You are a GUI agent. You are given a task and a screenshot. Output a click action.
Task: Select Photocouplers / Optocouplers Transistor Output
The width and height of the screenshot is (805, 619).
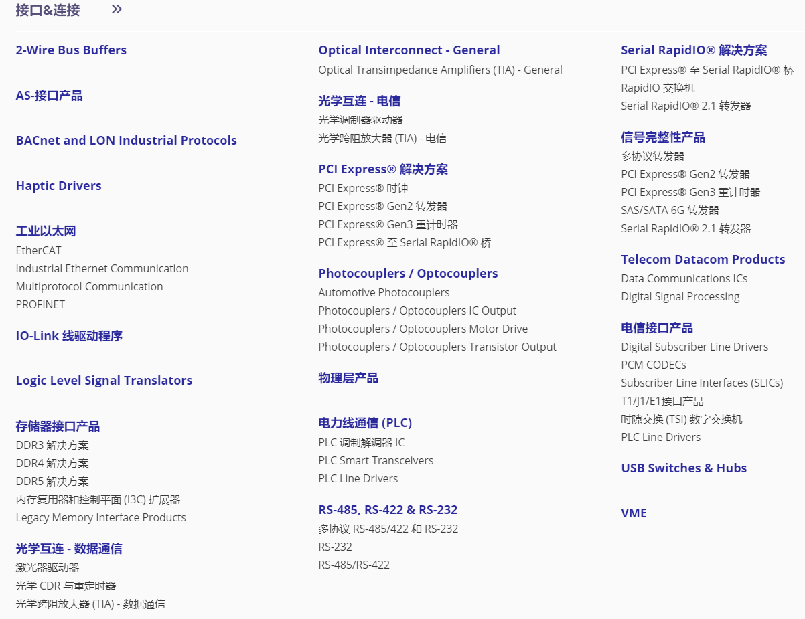[438, 347]
